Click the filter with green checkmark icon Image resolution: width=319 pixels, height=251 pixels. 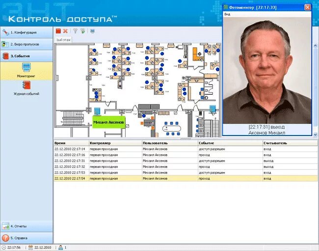[83, 31]
